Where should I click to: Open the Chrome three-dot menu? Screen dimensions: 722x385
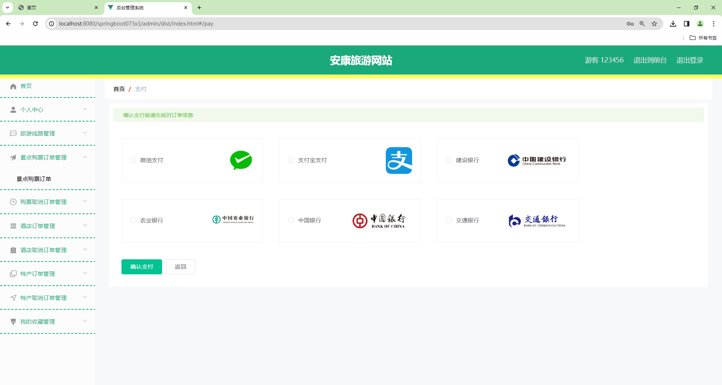714,24
